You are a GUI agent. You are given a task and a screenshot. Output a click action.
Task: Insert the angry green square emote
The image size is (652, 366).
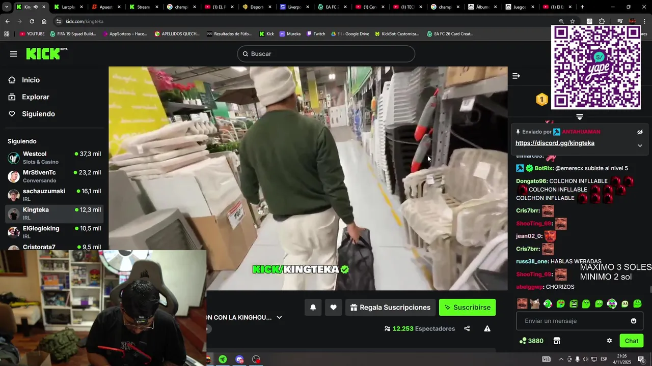pyautogui.click(x=574, y=304)
